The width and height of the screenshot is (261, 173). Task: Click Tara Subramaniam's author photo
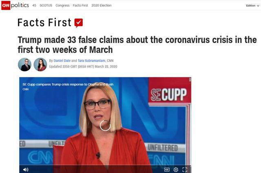click(40, 65)
